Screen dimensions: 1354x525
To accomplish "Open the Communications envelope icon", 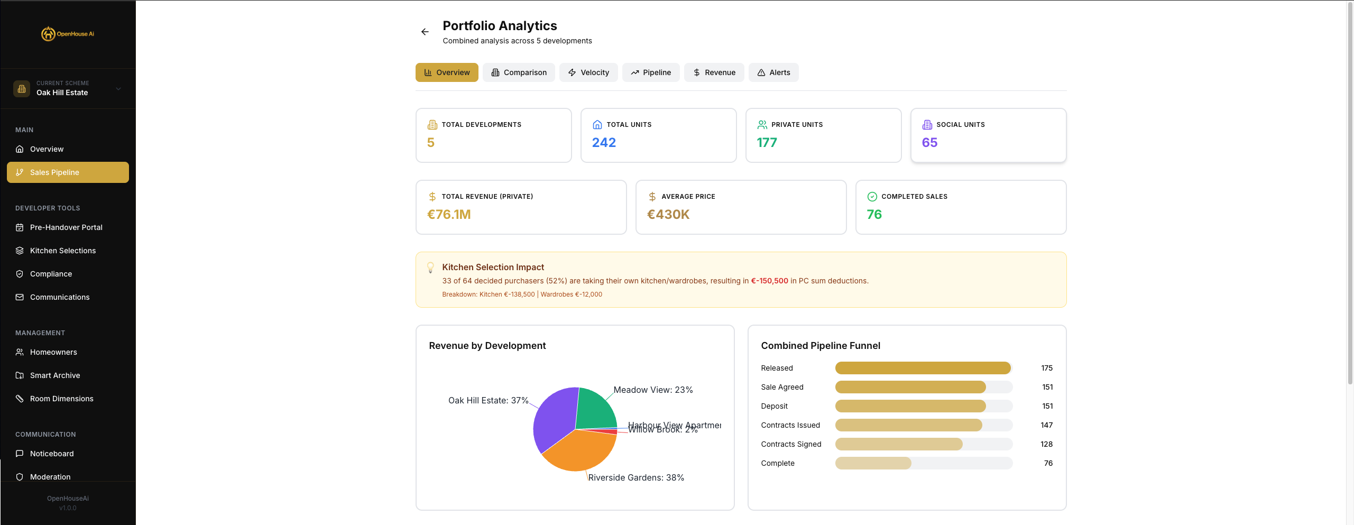I will click(20, 297).
